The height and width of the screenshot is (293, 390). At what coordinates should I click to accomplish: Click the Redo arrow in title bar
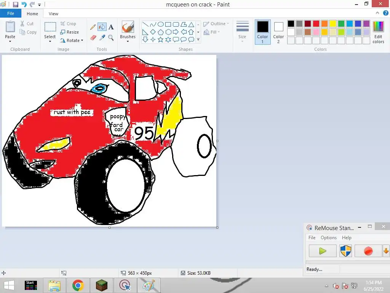[32, 5]
